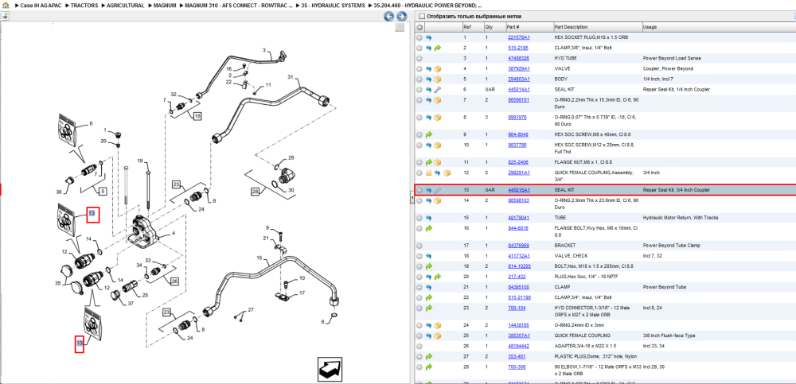Viewport: 796px width, 384px height.
Task: Open part number link 700-104
Action: [x=516, y=308]
